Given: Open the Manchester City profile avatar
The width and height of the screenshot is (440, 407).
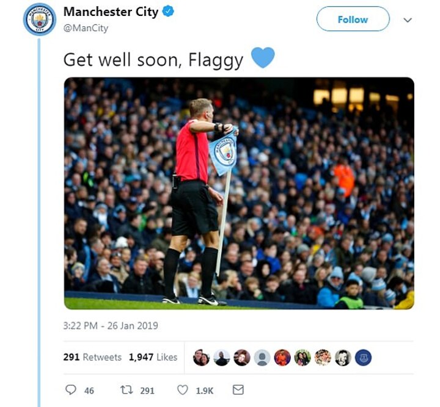Looking at the screenshot, I should click(40, 20).
